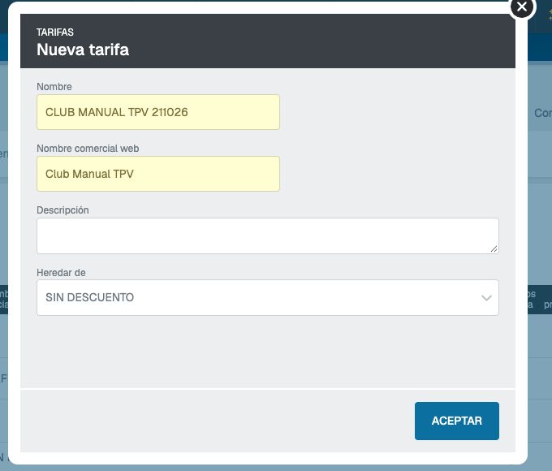Click the Nombre comercial web field
The image size is (552, 471).
click(x=158, y=174)
